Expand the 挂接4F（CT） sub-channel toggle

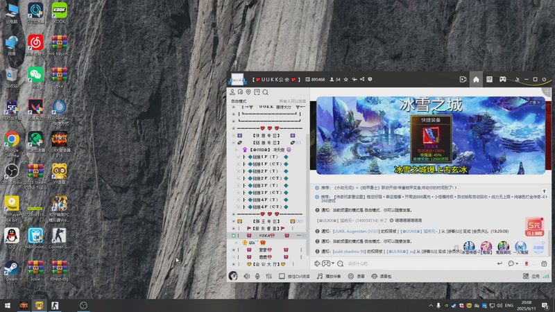[x=238, y=207]
